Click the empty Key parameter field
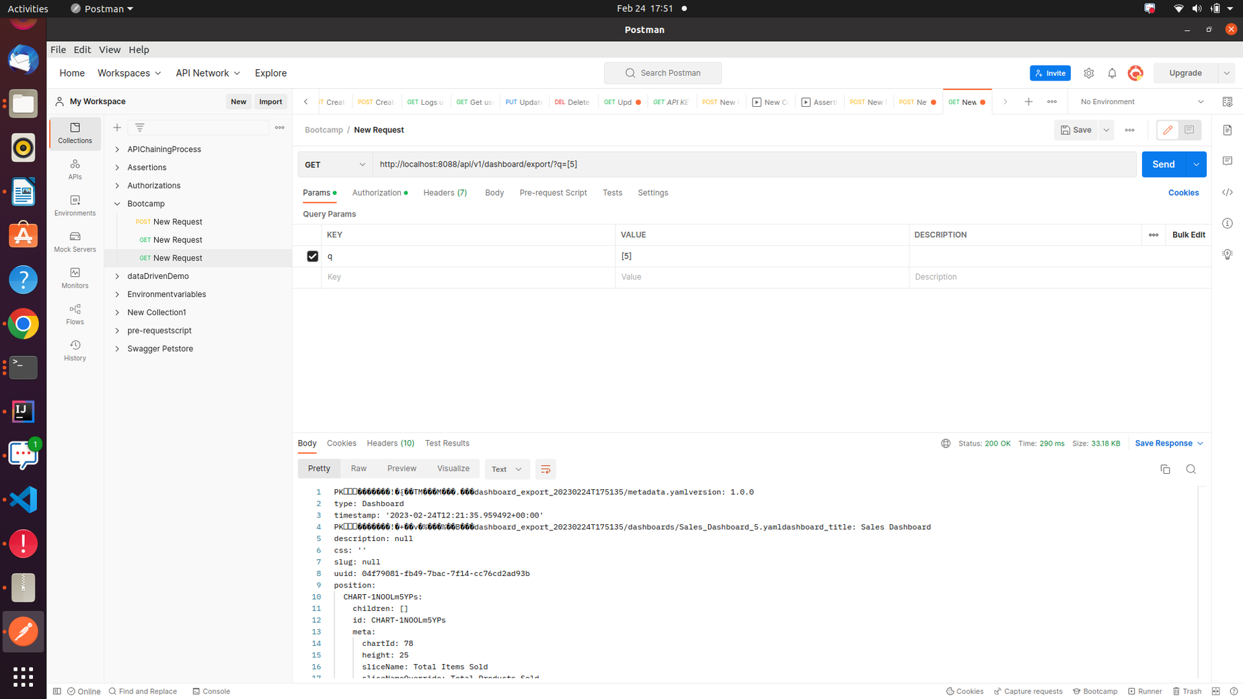The image size is (1243, 699). [468, 277]
